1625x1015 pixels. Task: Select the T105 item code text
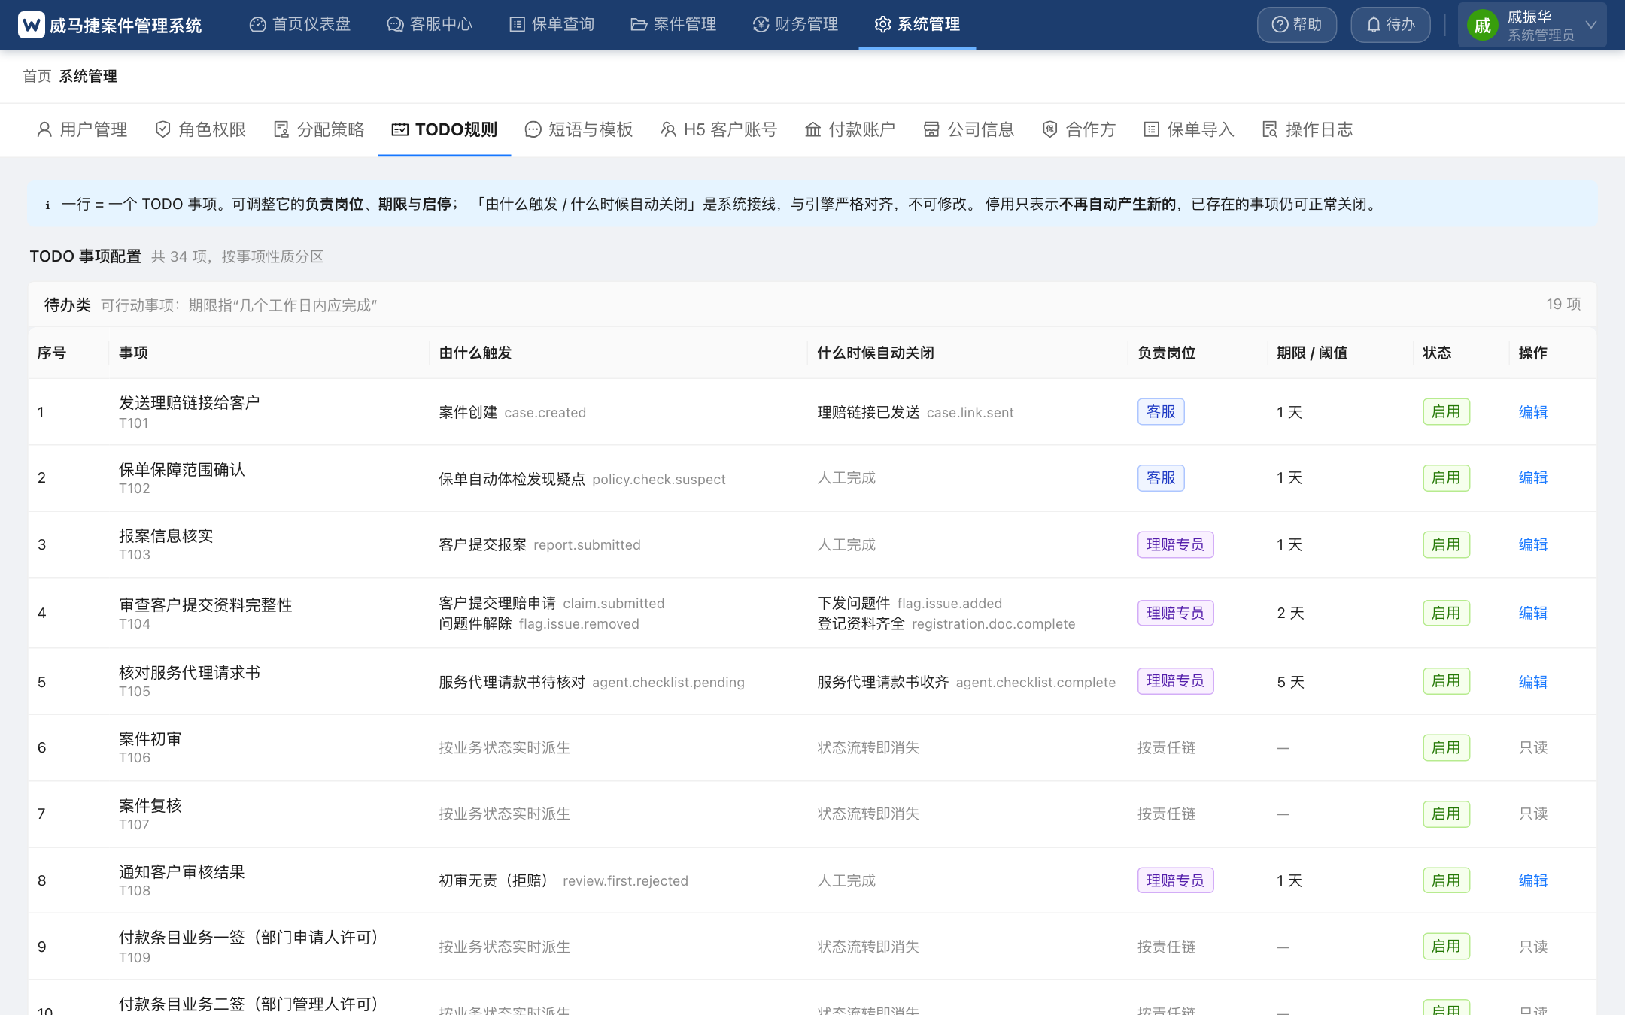point(135,692)
